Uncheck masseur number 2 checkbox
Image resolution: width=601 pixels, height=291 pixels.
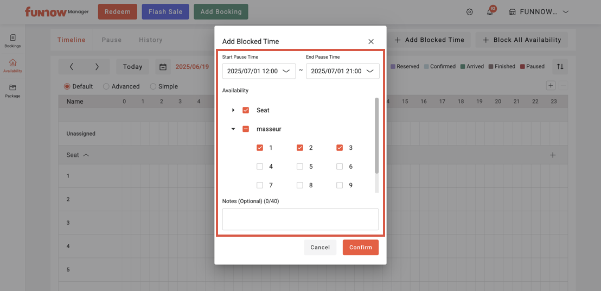[x=300, y=148]
